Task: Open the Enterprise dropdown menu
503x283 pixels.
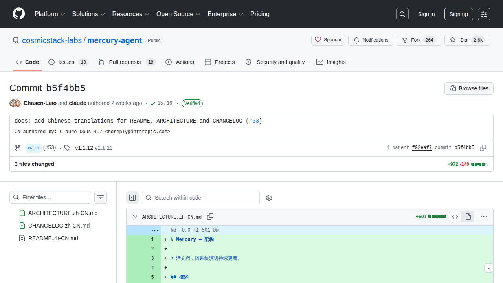Action: [226, 14]
